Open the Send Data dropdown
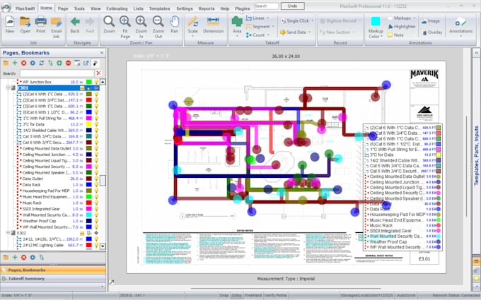The height and width of the screenshot is (300, 481). [x=310, y=32]
